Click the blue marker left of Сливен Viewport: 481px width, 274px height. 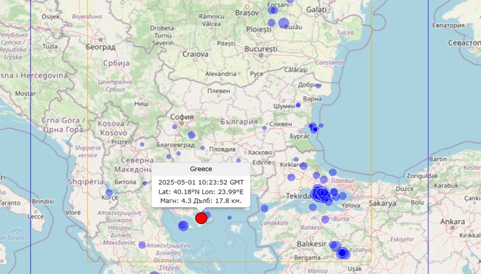click(x=264, y=128)
